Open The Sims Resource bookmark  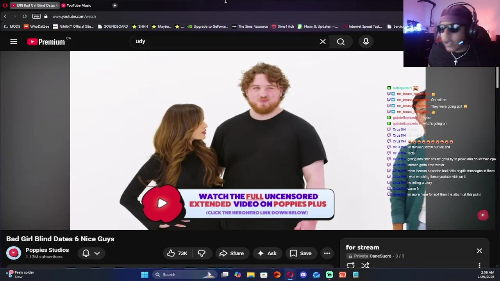pyautogui.click(x=250, y=27)
